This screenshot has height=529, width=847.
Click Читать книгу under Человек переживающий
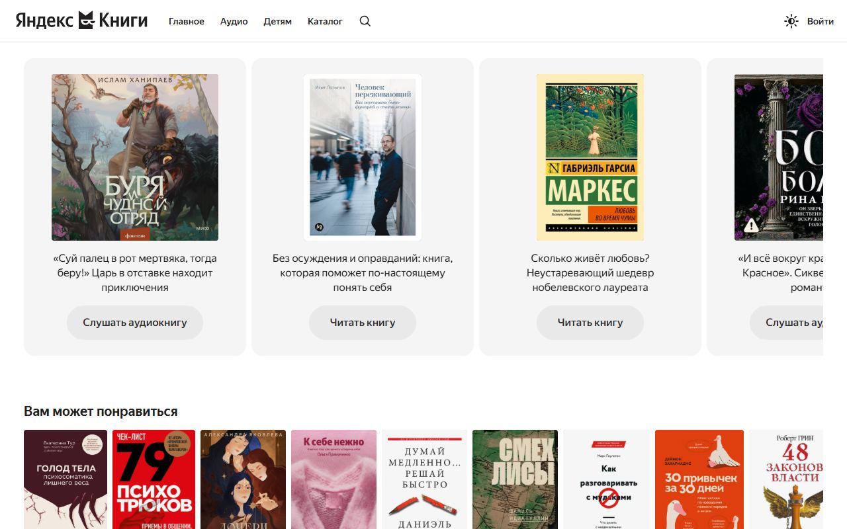363,323
